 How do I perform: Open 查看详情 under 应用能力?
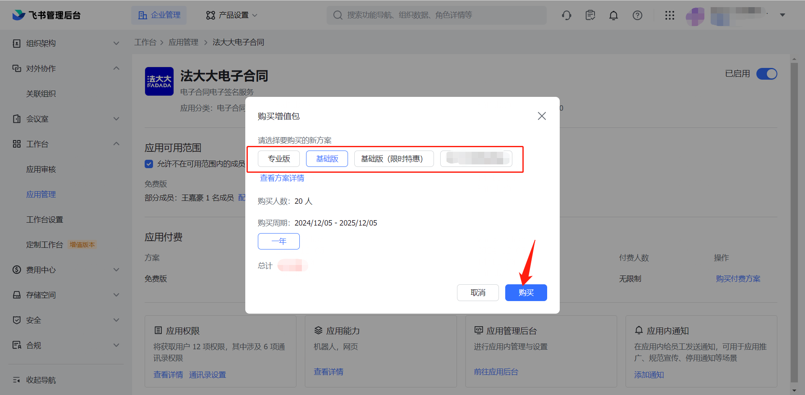329,372
